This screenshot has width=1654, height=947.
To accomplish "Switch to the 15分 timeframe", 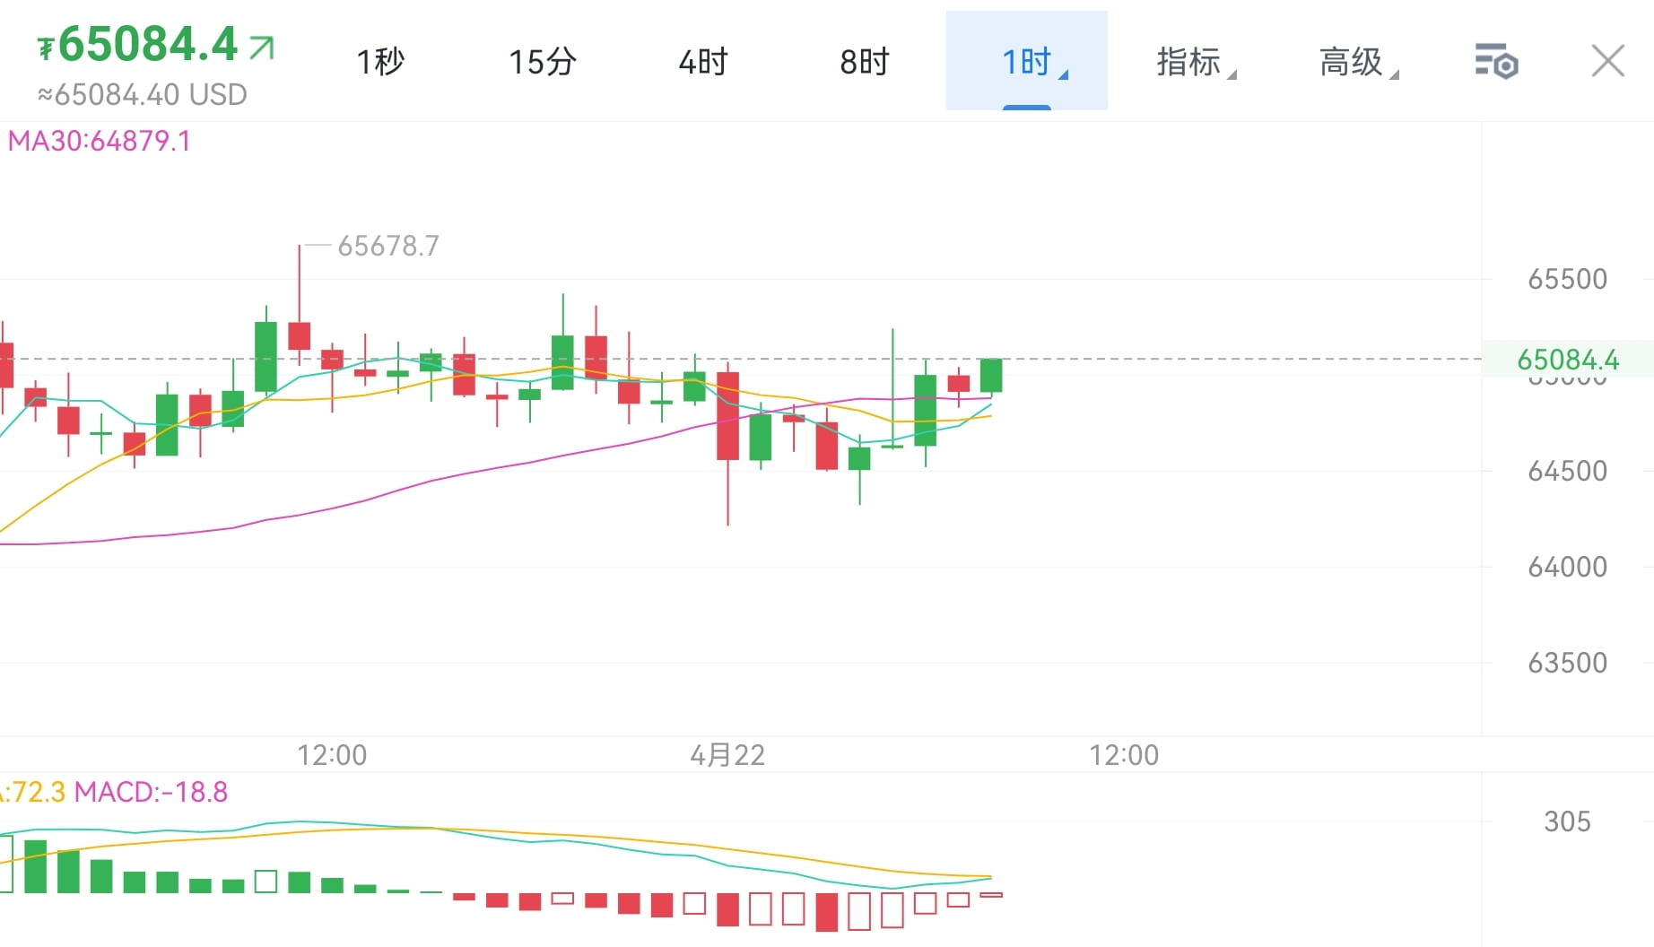I will coord(542,61).
